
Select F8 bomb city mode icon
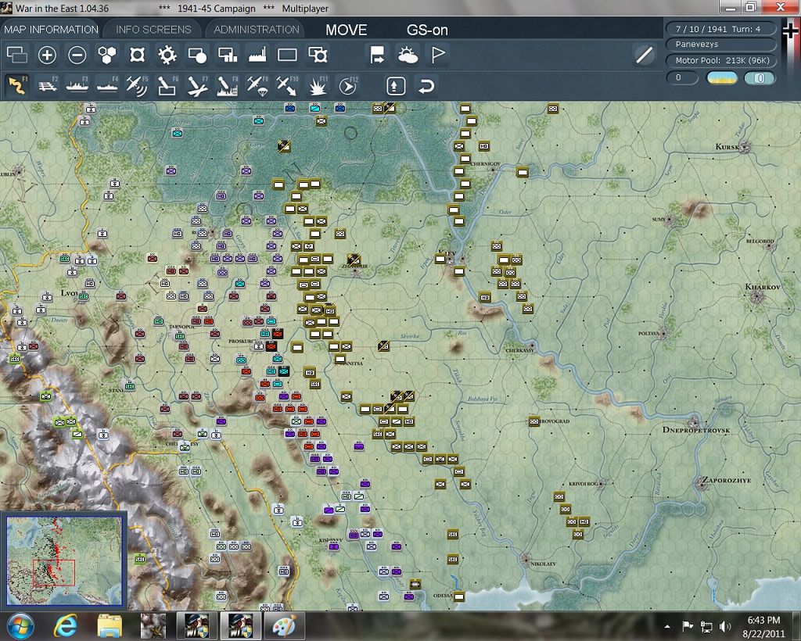pyautogui.click(x=228, y=85)
